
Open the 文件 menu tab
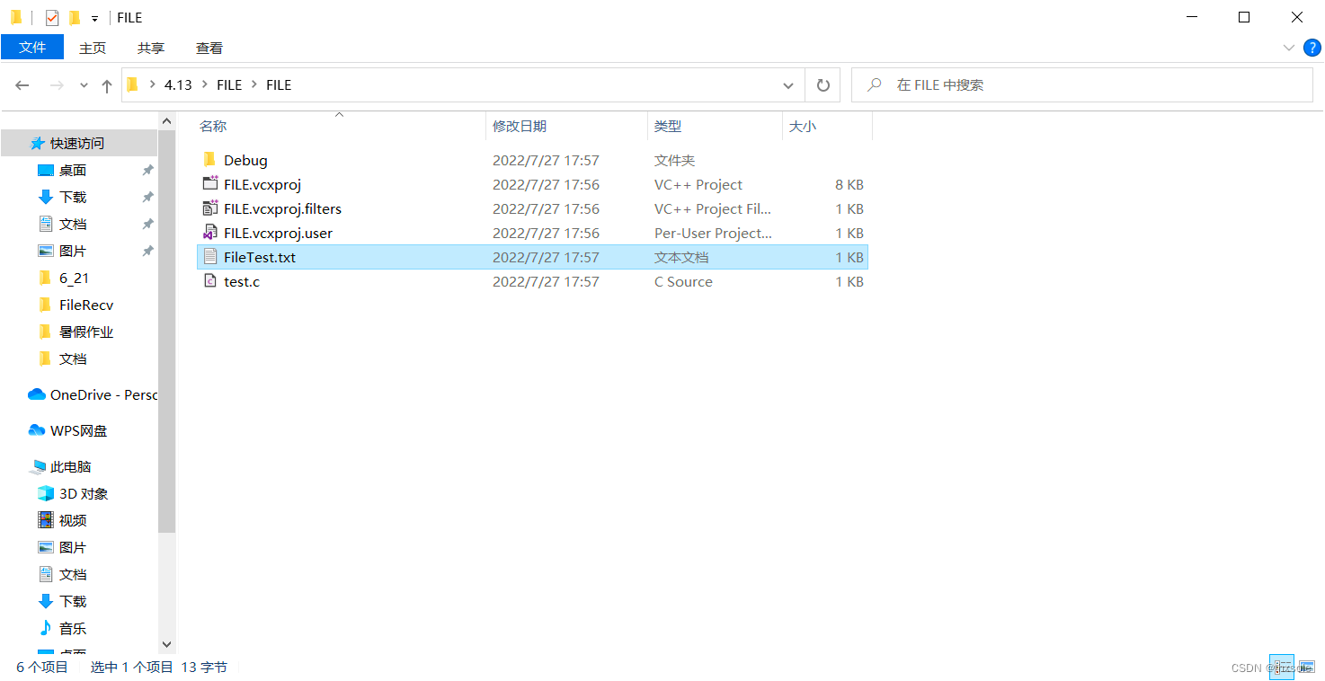(x=32, y=48)
